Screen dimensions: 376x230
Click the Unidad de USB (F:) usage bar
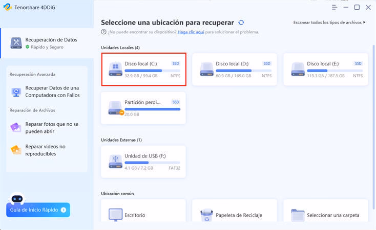pos(152,163)
